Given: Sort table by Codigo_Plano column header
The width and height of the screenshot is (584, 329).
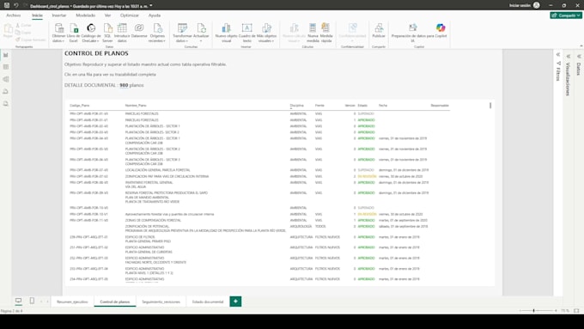Looking at the screenshot, I should [79, 106].
